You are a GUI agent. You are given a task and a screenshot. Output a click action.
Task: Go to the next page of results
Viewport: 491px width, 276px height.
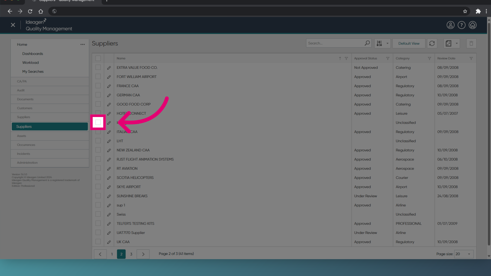point(143,254)
